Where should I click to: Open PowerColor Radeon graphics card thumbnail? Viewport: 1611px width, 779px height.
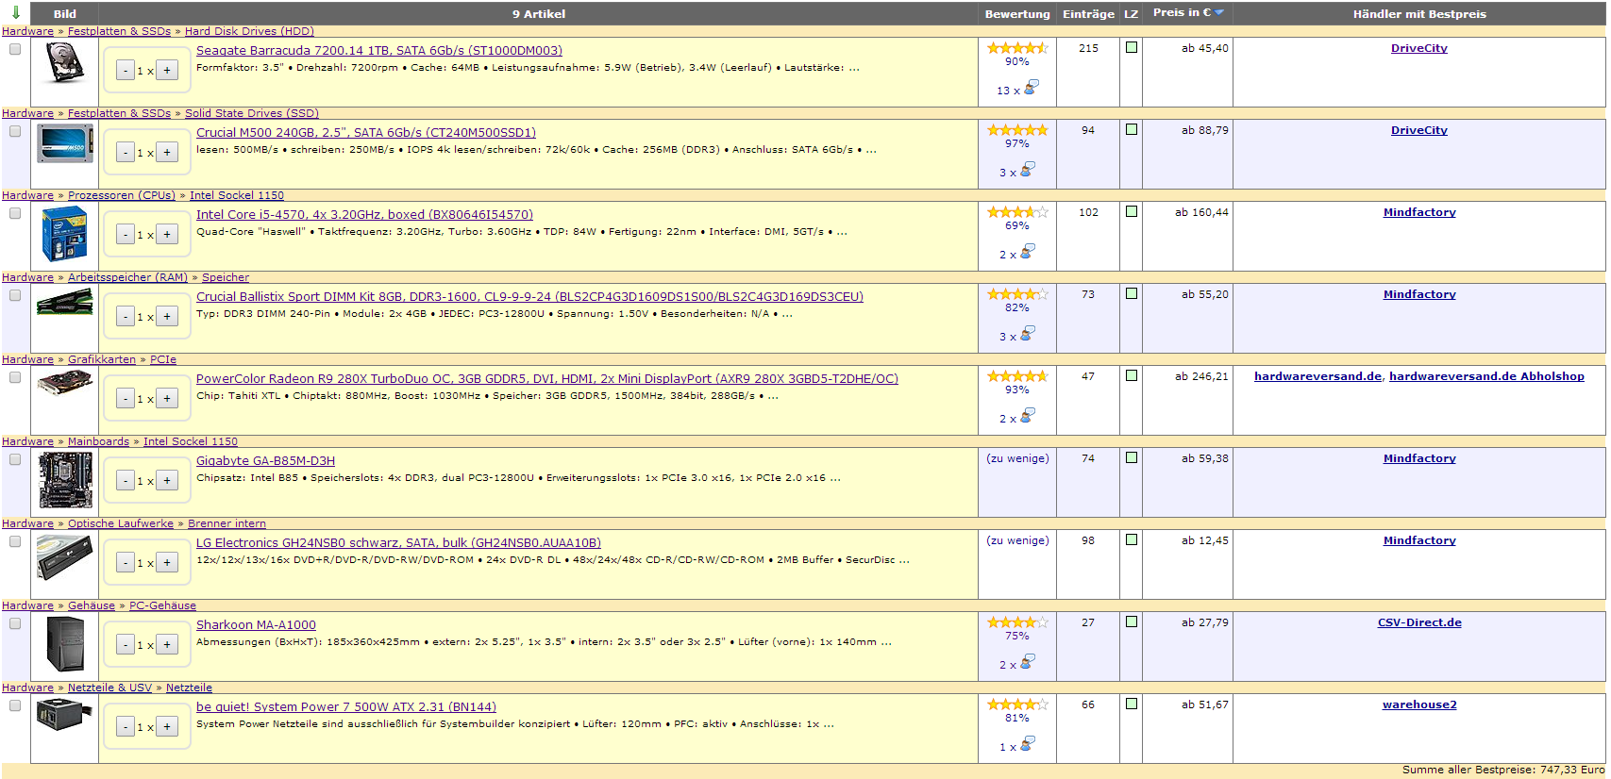point(65,382)
